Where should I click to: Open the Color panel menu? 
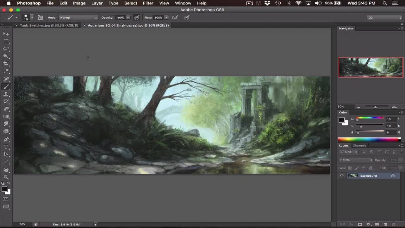401,112
